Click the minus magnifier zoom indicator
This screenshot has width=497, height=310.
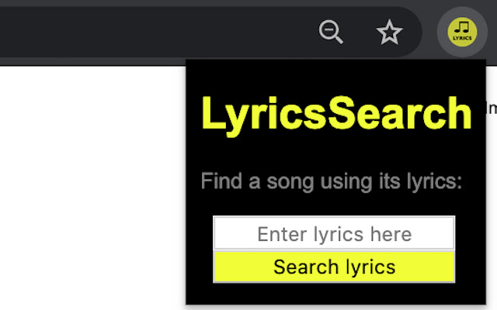[332, 32]
